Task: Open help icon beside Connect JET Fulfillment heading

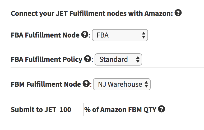Action: pyautogui.click(x=178, y=13)
